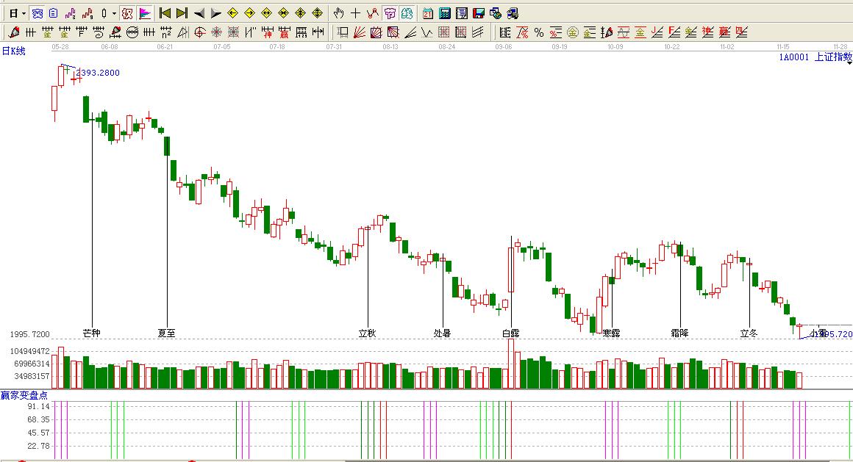Viewport: 853px width, 462px height.
Task: Click the floppy disk save icon
Action: (x=478, y=13)
